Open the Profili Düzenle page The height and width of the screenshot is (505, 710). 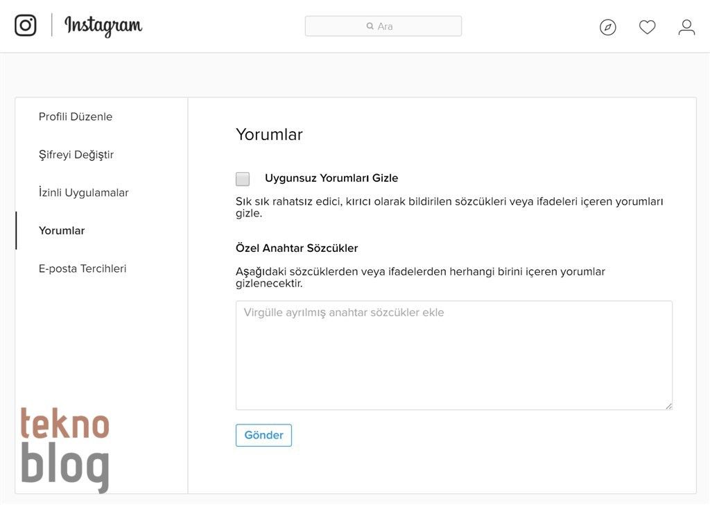pyautogui.click(x=76, y=116)
